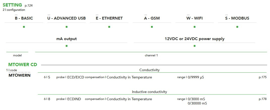
Task: Open the p.178 page reference
Action: point(262,99)
